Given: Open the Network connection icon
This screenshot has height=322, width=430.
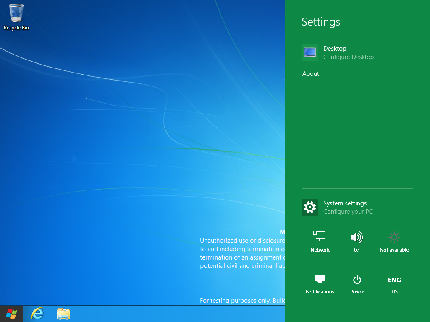Looking at the screenshot, I should click(x=320, y=237).
